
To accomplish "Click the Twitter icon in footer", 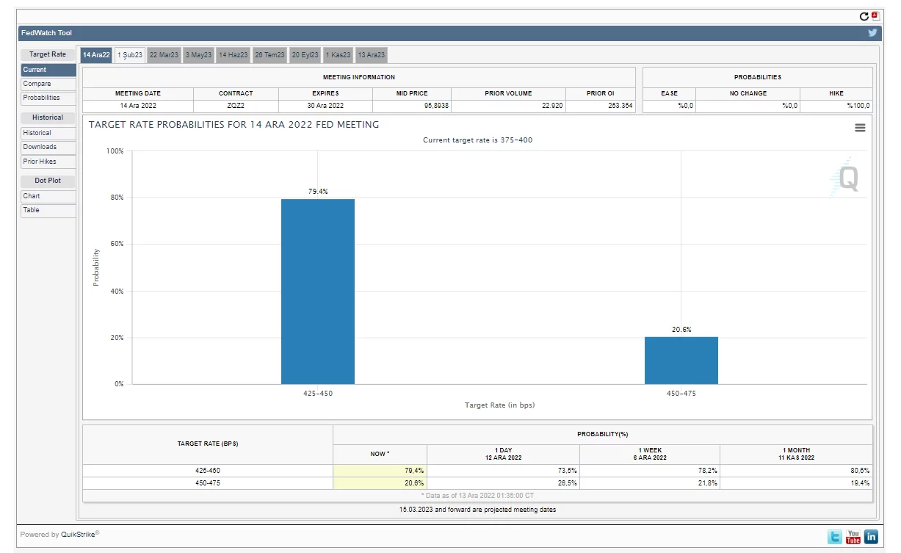I will (835, 537).
